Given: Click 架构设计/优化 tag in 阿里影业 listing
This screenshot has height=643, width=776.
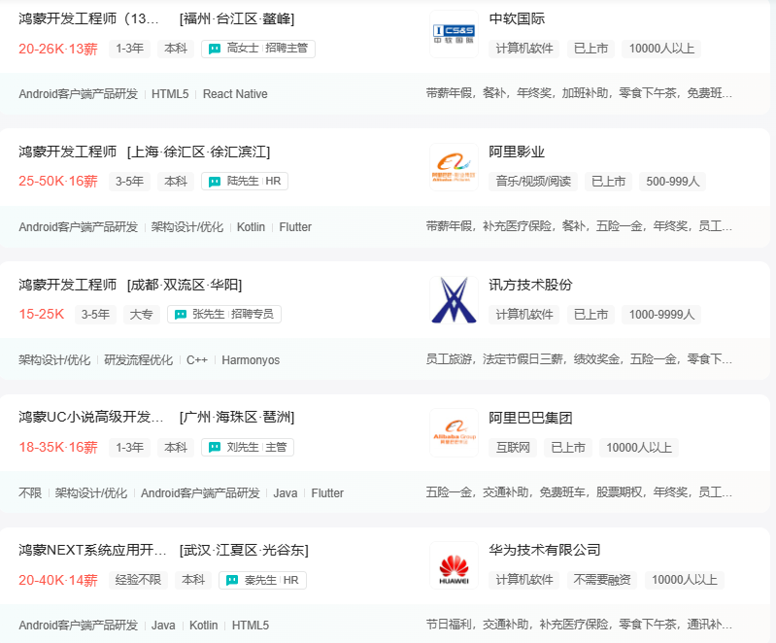Looking at the screenshot, I should click(187, 227).
